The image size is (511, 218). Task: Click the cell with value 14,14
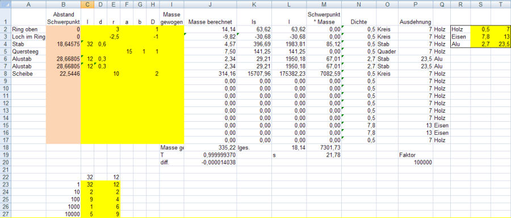point(210,29)
